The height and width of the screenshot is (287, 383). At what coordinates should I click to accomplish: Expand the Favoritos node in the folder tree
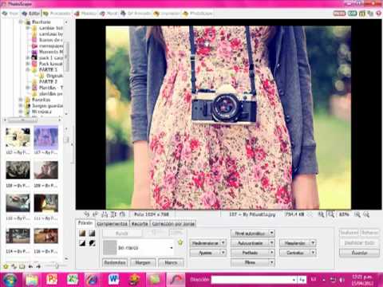[x=21, y=100]
